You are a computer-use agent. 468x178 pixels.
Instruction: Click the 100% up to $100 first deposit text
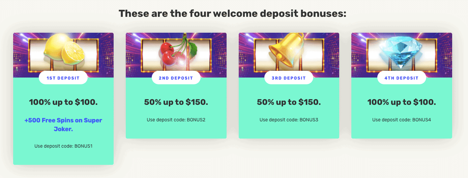coord(63,102)
